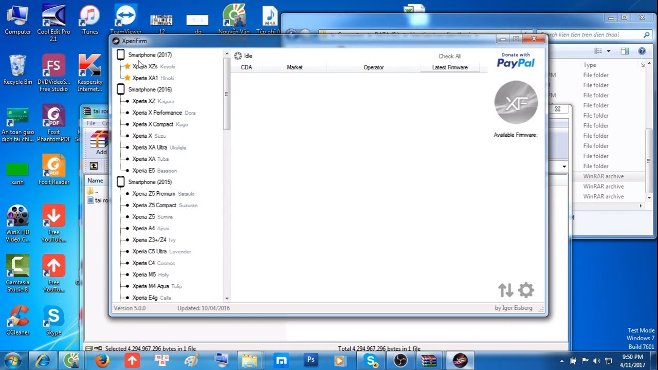The height and width of the screenshot is (370, 658).
Task: Open DVDVideoSoft Free Studio shortcut
Action: point(53,73)
